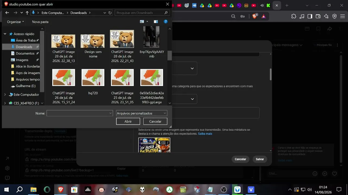Open the view options dropdown arrow
The image size is (348, 195).
[x=147, y=22]
